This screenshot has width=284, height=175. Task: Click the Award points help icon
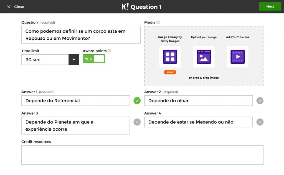point(109,51)
